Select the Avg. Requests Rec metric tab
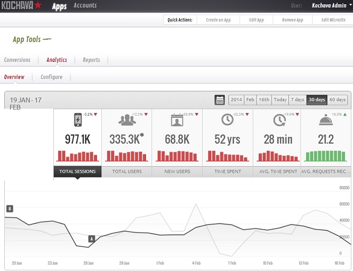353x271 pixels. tap(326, 172)
